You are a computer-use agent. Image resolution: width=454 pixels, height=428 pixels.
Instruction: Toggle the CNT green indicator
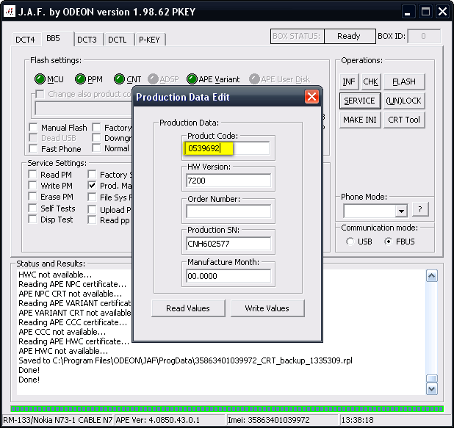click(119, 79)
